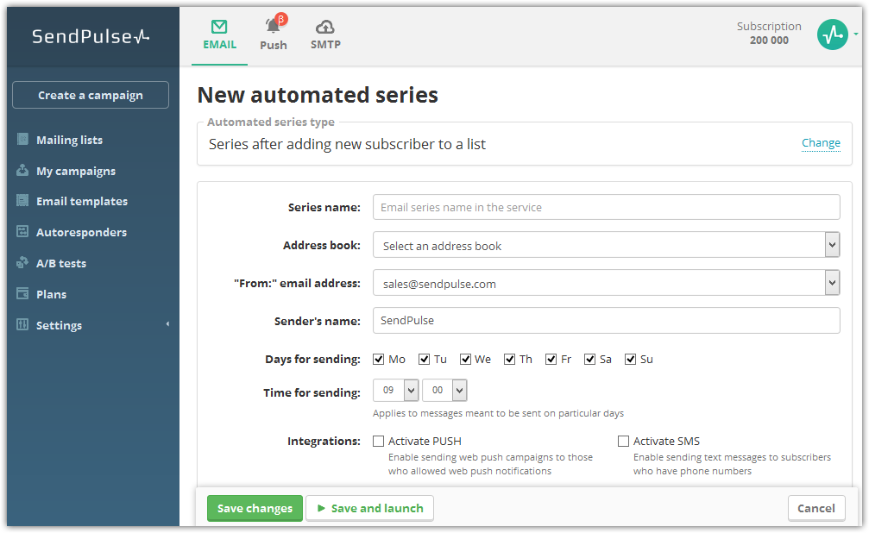The width and height of the screenshot is (869, 533).
Task: Click the Cancel button
Action: [816, 508]
